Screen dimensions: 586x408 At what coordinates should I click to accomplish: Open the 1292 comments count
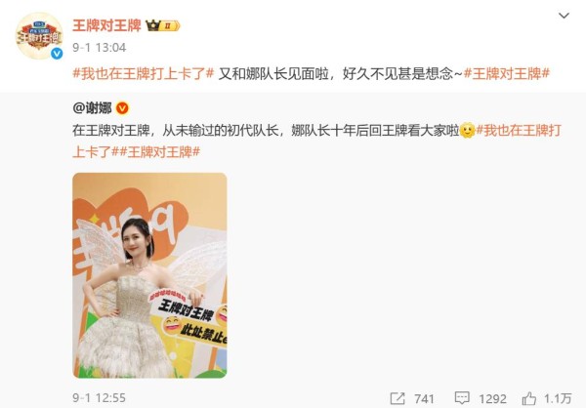[492, 398]
